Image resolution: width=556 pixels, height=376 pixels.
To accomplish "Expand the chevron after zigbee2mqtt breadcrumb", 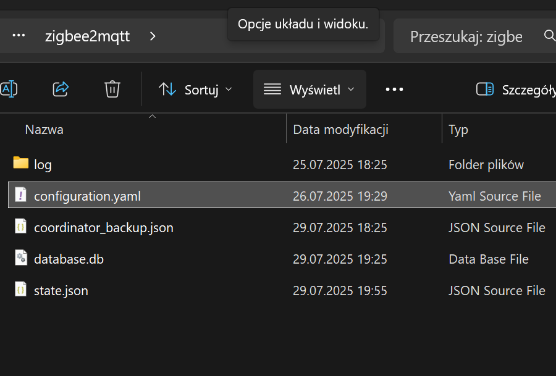I will tap(153, 36).
